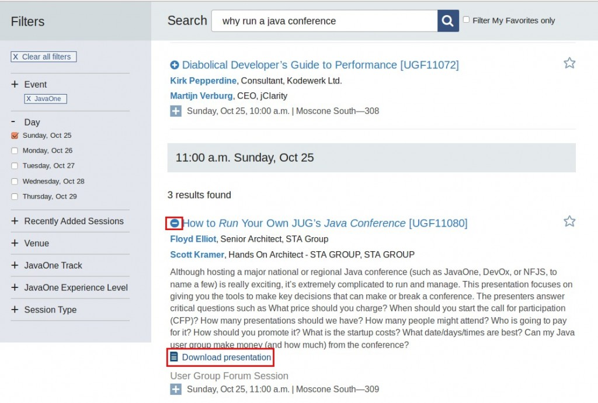Favorite the Diabolical Developer's Guide session star
598x403 pixels.
click(569, 63)
